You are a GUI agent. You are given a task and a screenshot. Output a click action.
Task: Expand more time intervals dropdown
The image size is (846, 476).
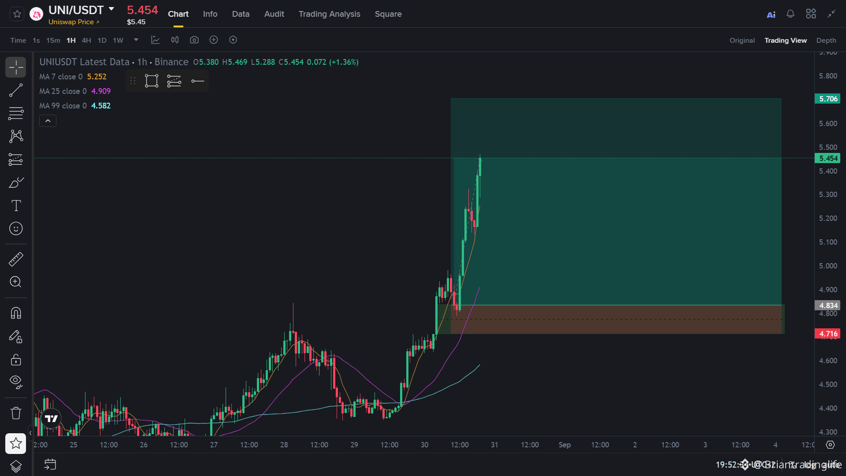pos(136,40)
